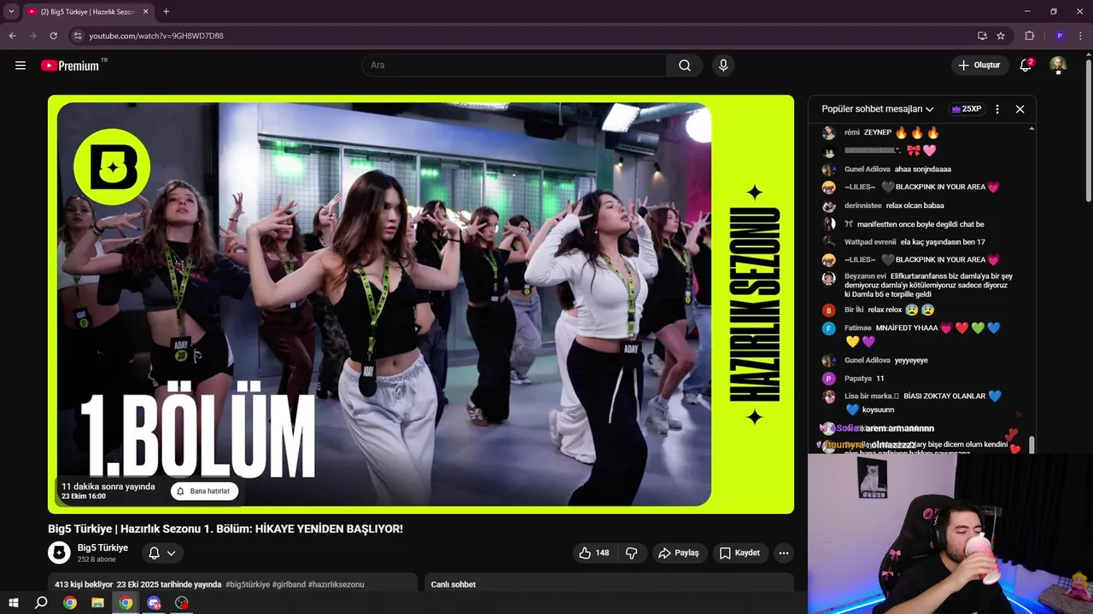Follow the #hazırlıksezonu hashtag link
Image resolution: width=1093 pixels, height=614 pixels.
pyautogui.click(x=336, y=585)
